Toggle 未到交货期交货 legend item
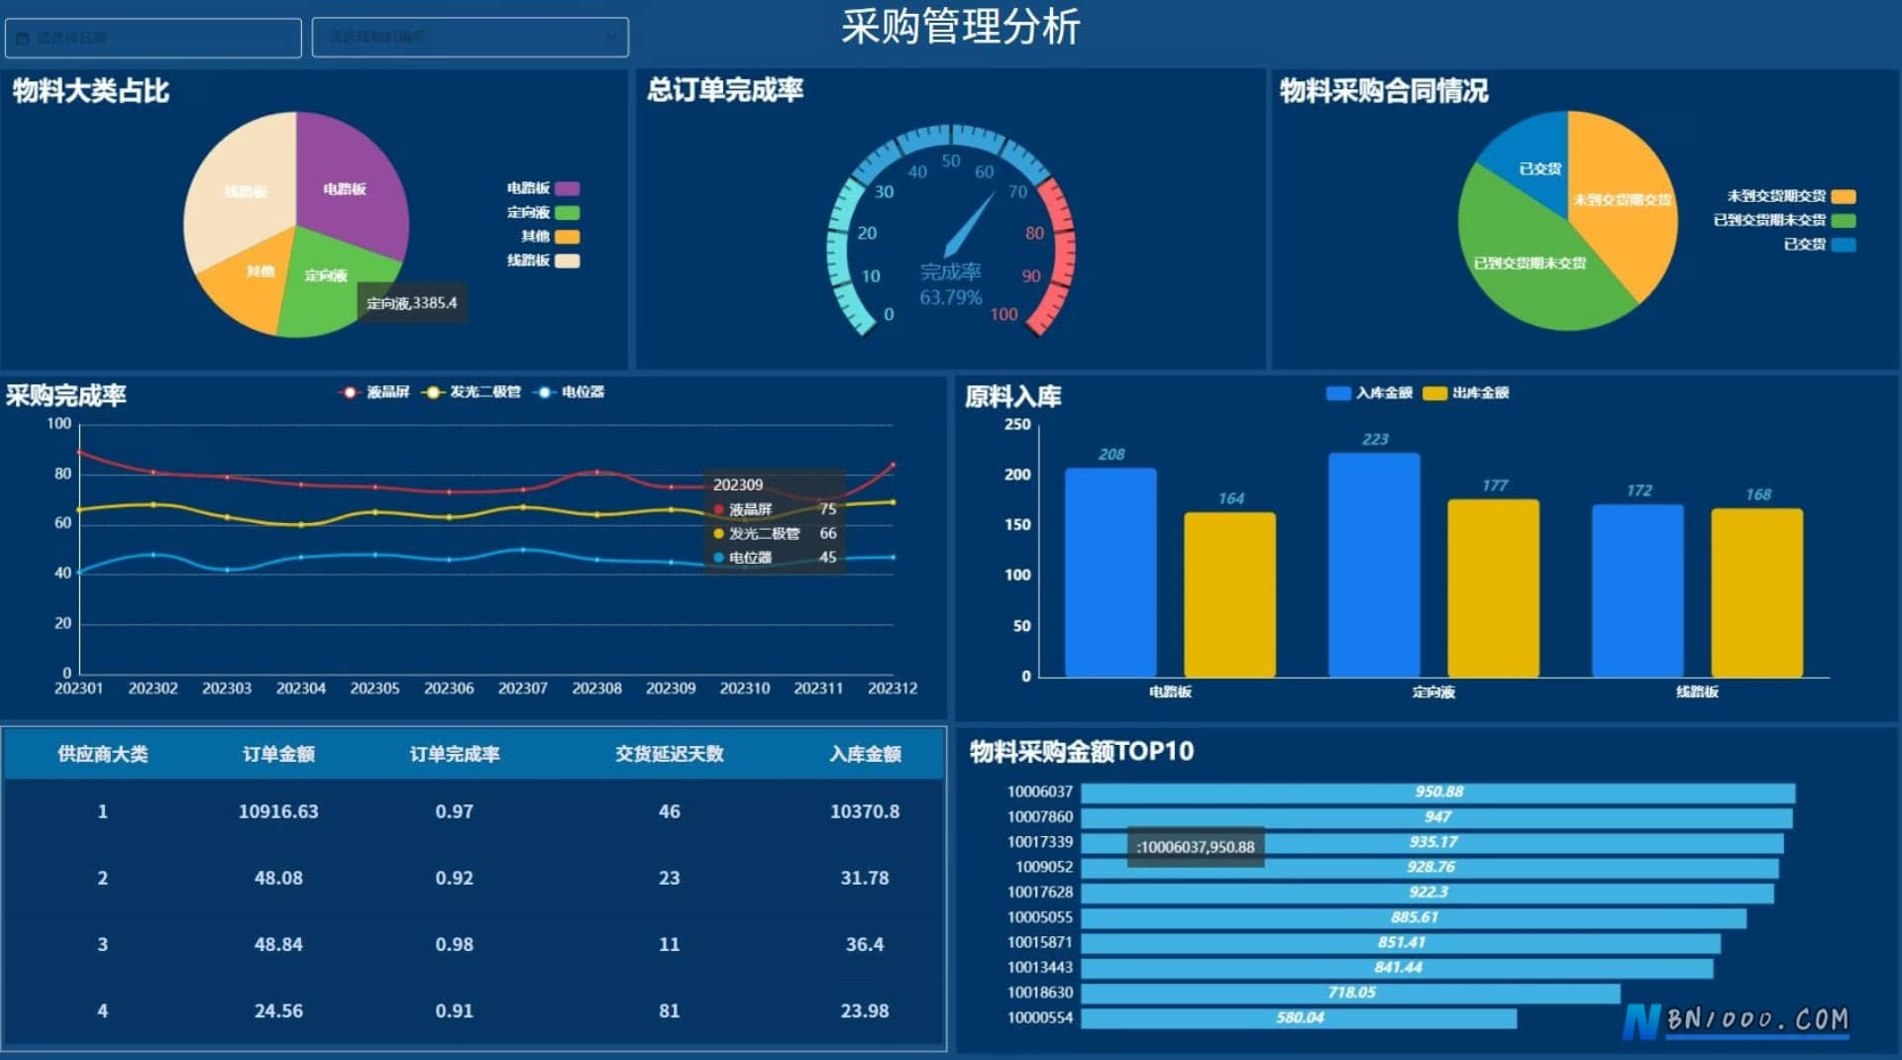 (1791, 196)
